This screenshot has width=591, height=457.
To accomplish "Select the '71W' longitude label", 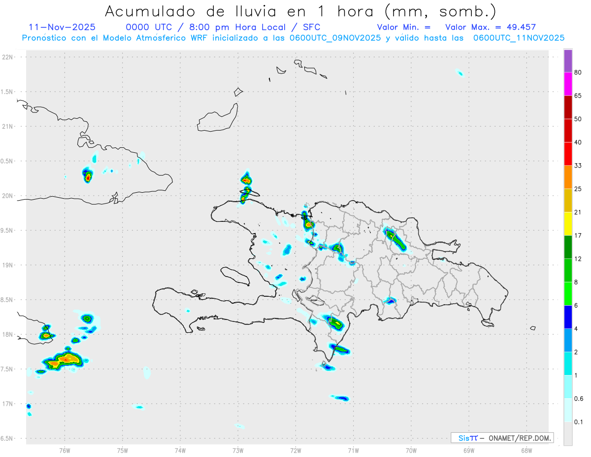I will (x=353, y=451).
